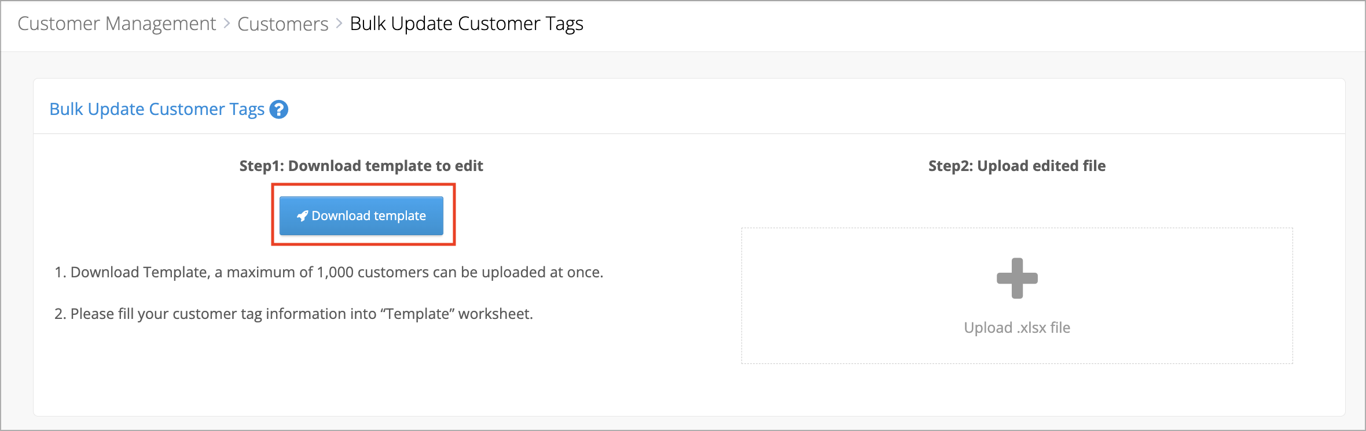
Task: Click the "Step2:" label prefix
Action: (950, 166)
